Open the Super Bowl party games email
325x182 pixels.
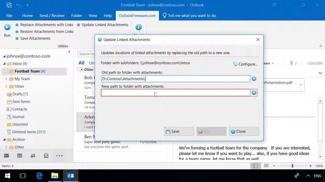[x=120, y=142]
